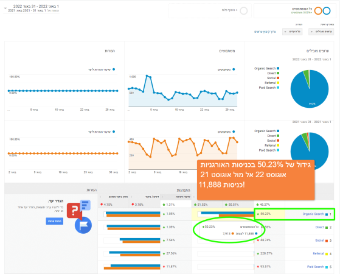
Task: Open the Direct channel link
Action: tap(319, 227)
